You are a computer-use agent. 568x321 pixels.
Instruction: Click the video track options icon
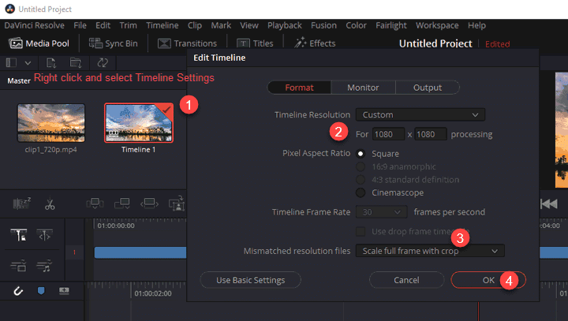coord(18,266)
